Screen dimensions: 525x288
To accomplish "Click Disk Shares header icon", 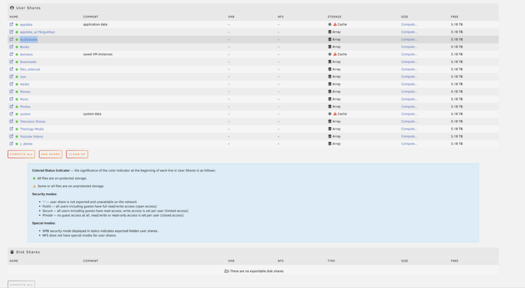I will pos(12,252).
